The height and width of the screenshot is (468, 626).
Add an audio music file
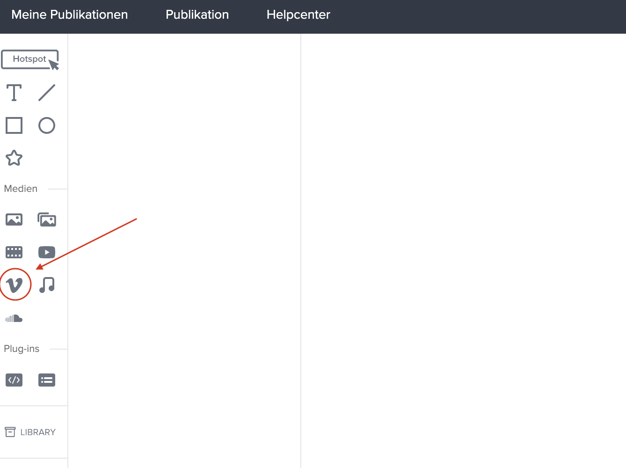tap(47, 285)
